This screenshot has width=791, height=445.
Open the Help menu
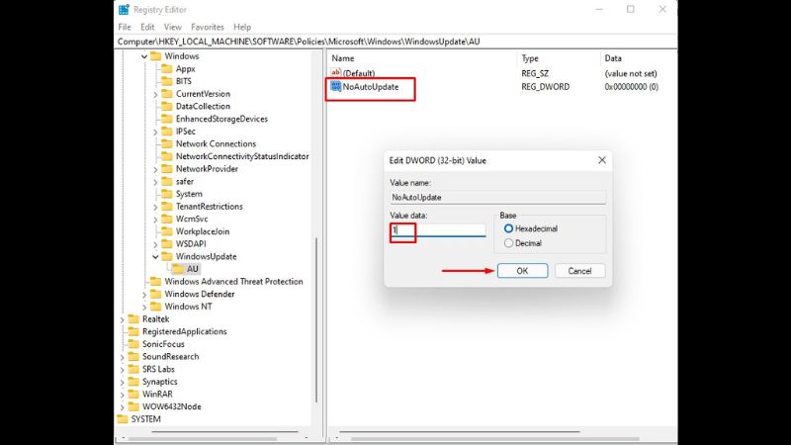(x=242, y=27)
